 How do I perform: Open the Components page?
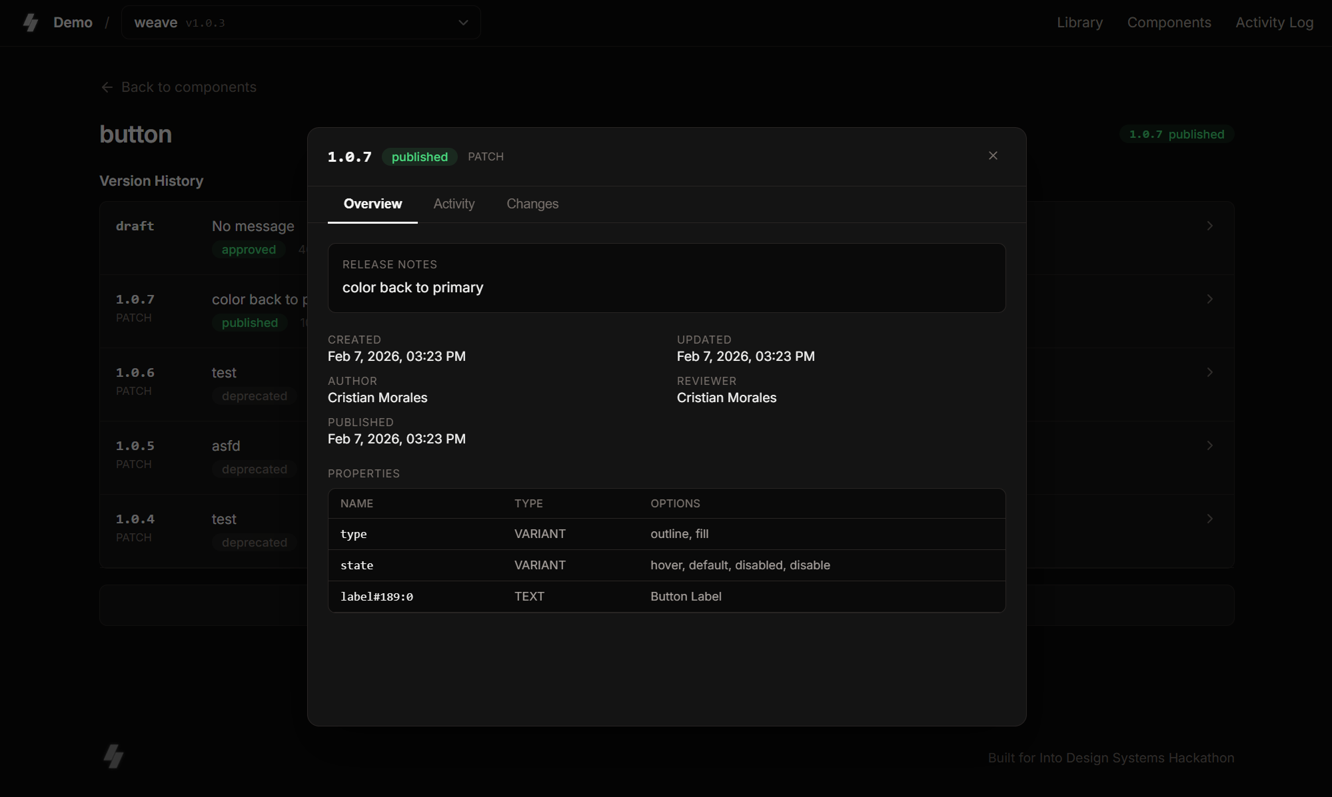[x=1169, y=23]
